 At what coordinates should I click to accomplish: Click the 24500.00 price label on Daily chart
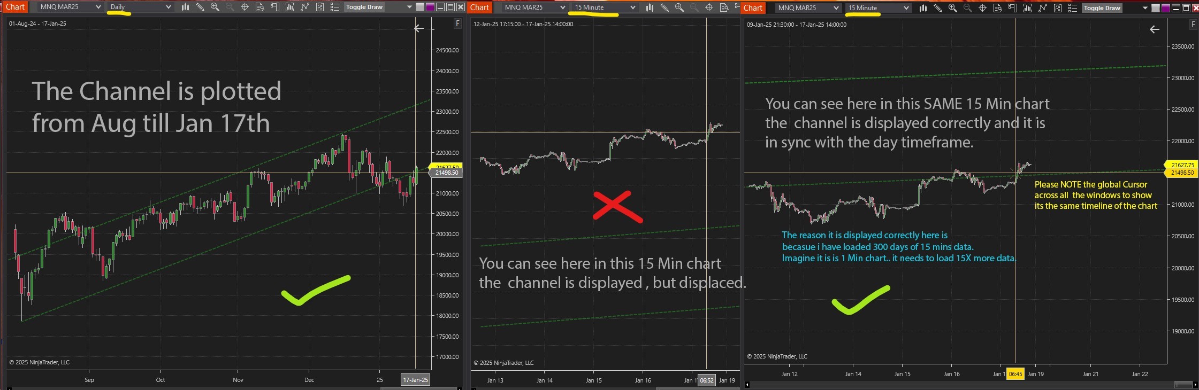[x=447, y=50]
